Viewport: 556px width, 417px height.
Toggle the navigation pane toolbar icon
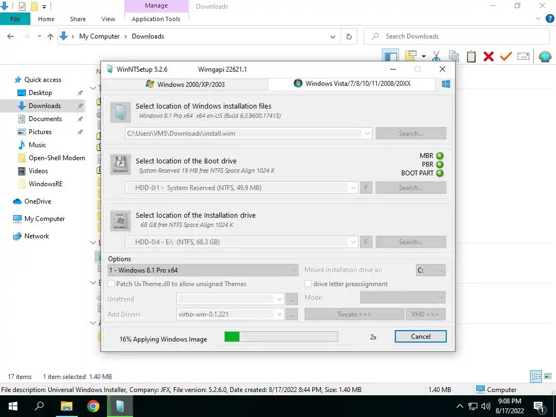(x=390, y=56)
